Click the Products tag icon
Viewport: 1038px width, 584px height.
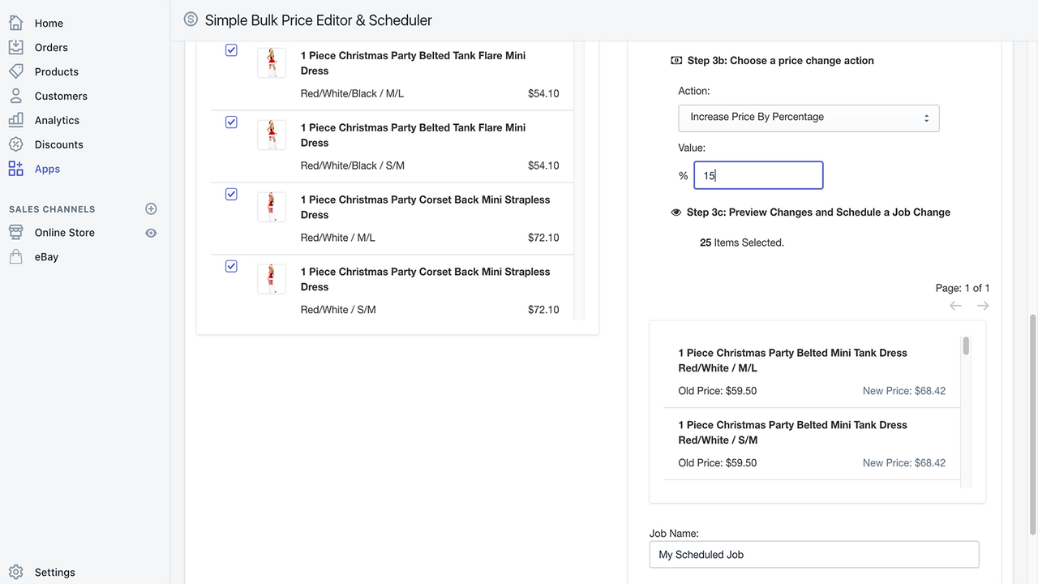[15, 71]
